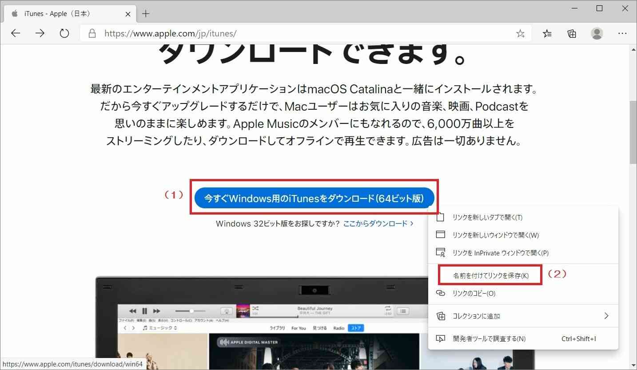Choose リンクを新しいウィンドウで開く(W)

[523, 235]
